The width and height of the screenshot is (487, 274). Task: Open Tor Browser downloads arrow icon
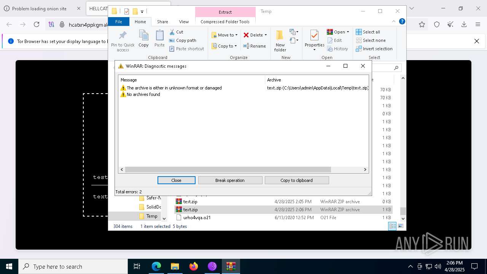[464, 24]
